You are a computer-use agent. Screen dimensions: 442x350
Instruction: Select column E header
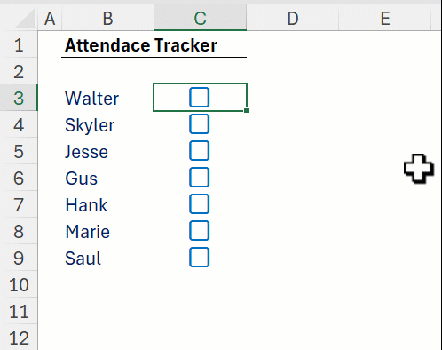(385, 19)
